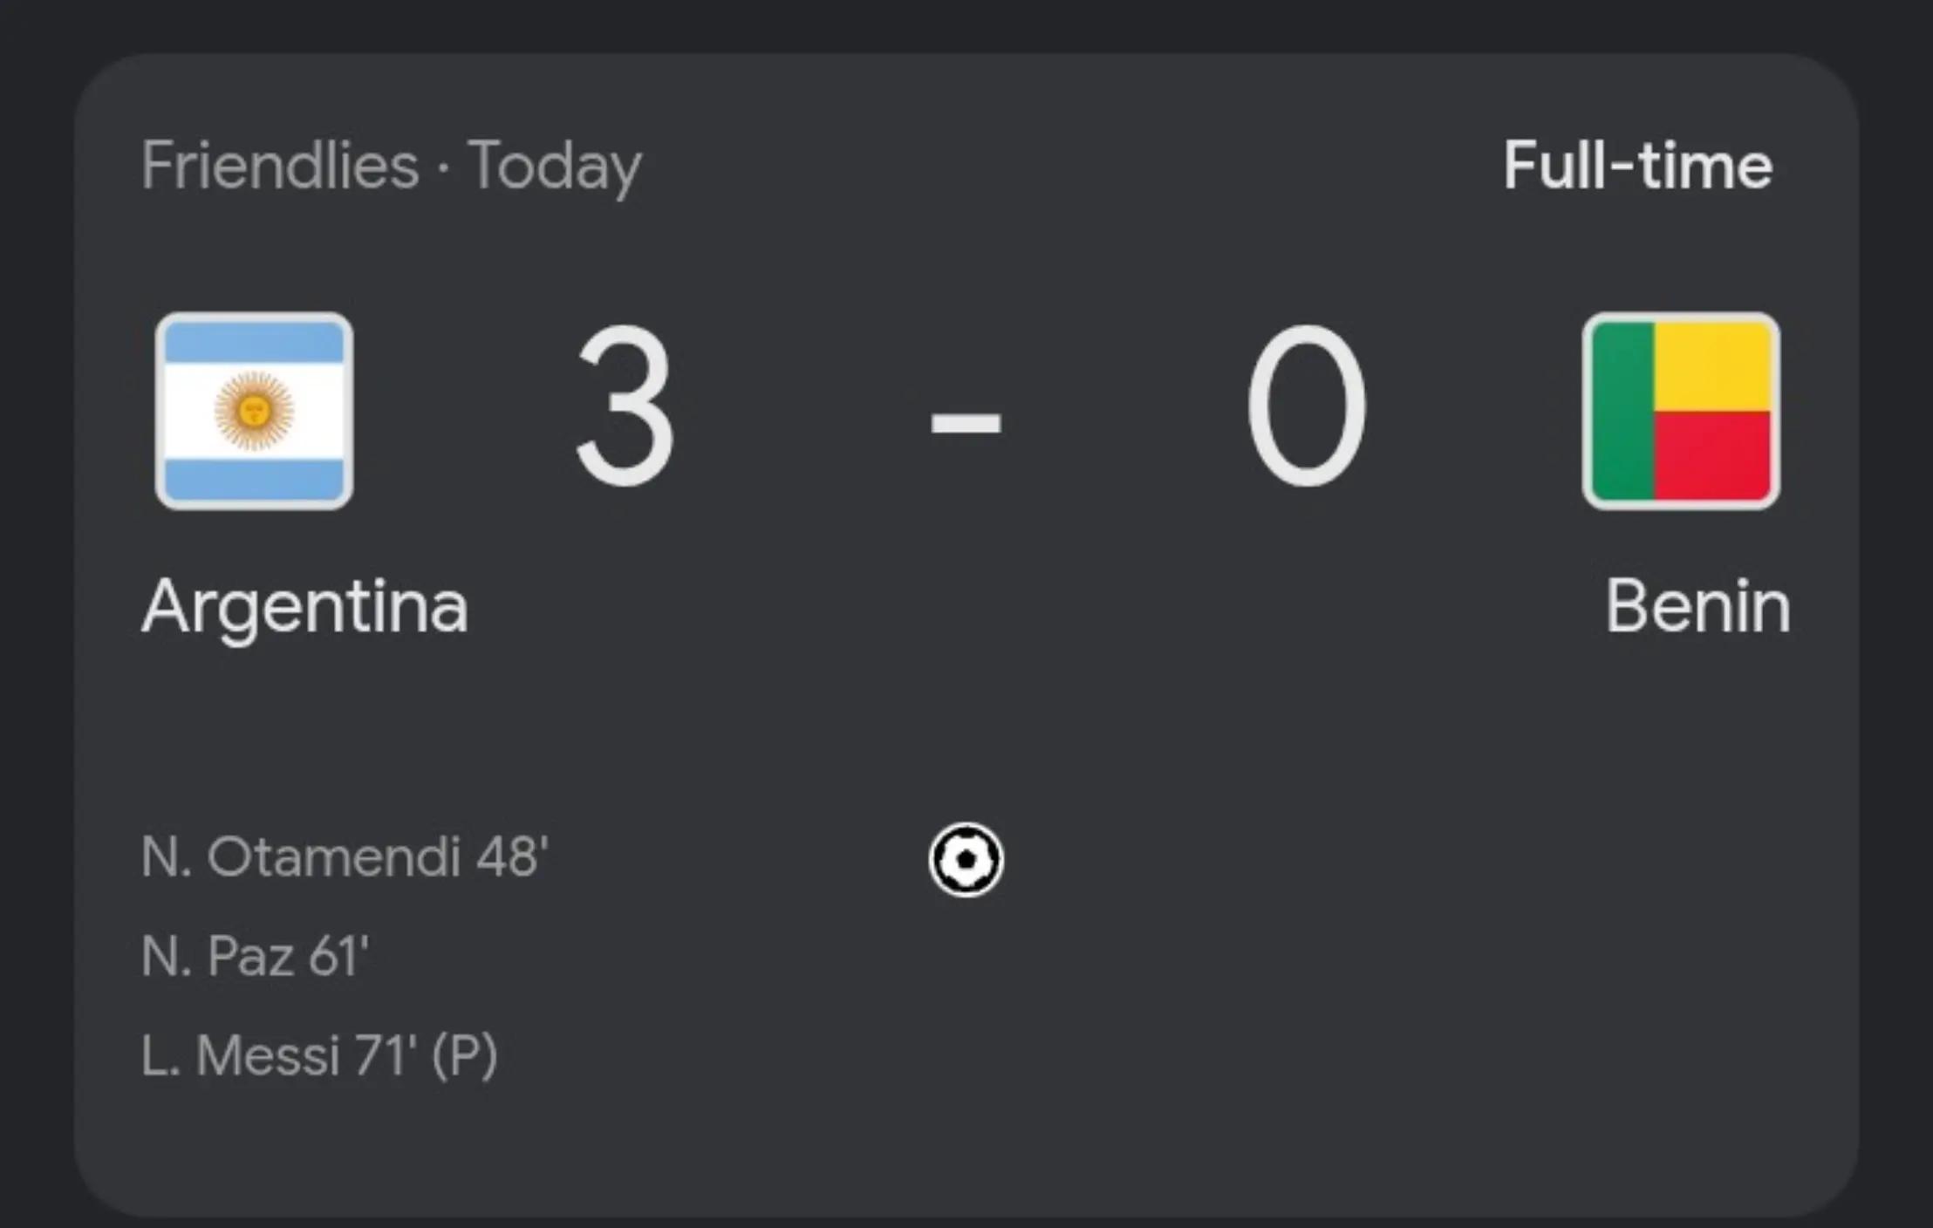Open the Benin team name link
The width and height of the screenshot is (1933, 1228).
[1697, 605]
